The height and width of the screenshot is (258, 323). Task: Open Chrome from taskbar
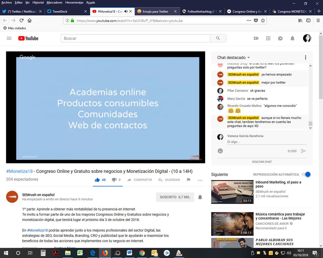tap(142, 253)
